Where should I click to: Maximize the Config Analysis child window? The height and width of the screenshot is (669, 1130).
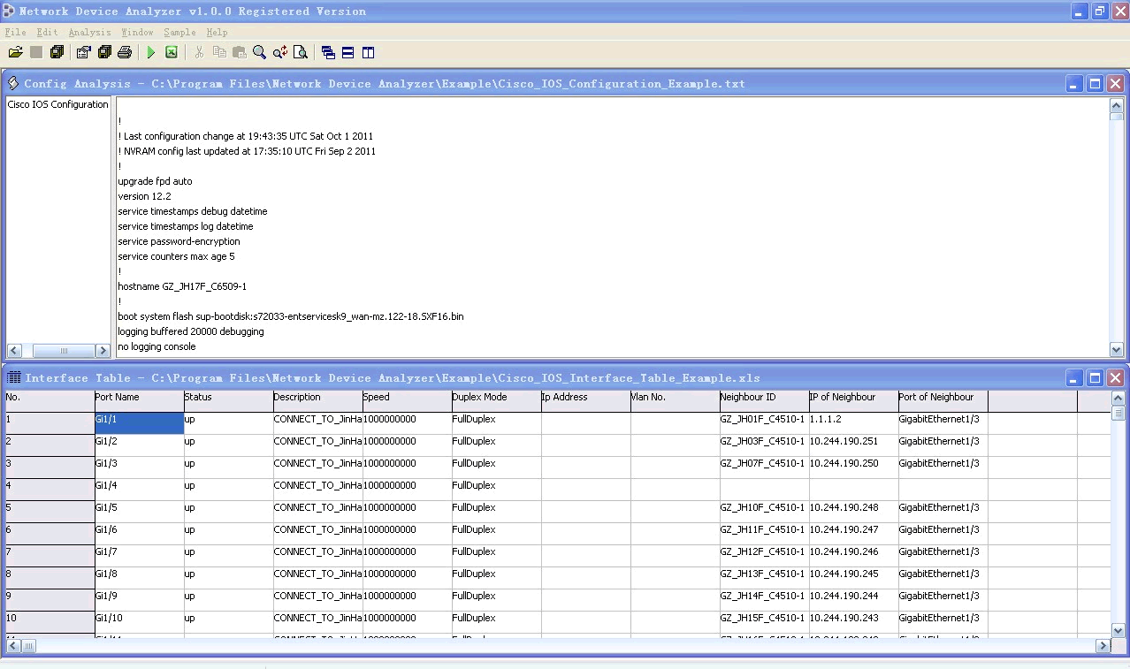click(1095, 84)
